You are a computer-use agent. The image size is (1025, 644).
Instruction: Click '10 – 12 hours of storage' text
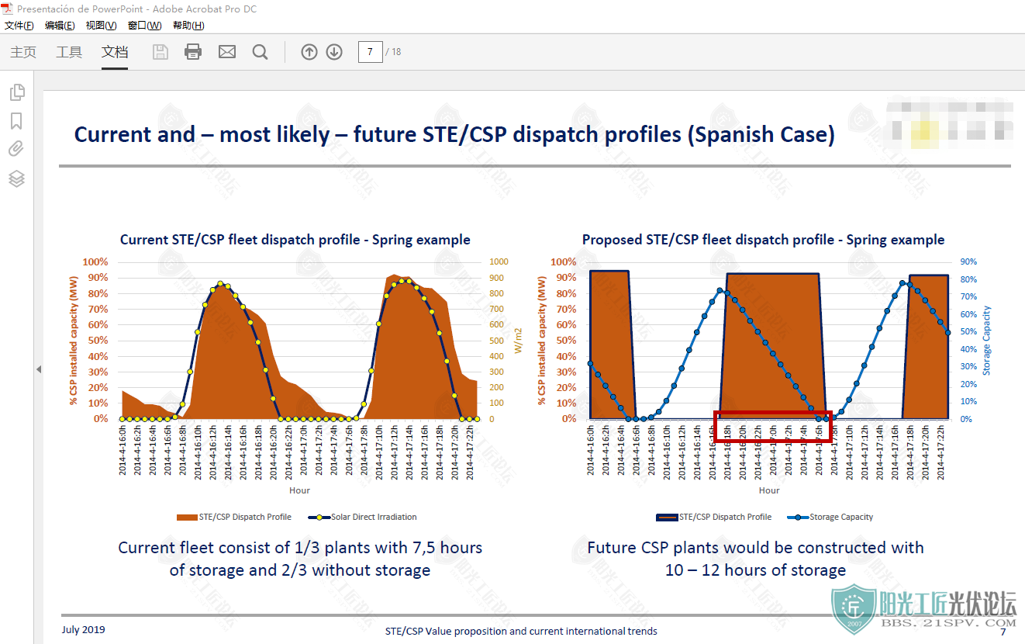tap(755, 570)
